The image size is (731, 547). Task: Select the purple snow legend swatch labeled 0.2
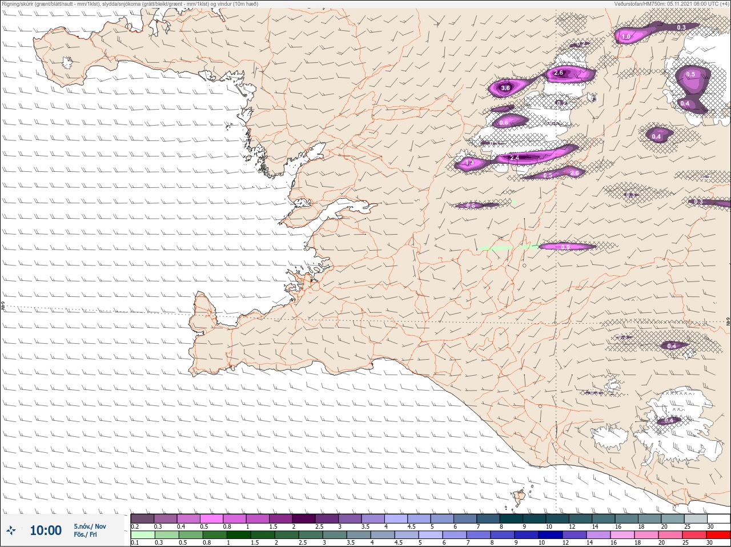point(142,518)
